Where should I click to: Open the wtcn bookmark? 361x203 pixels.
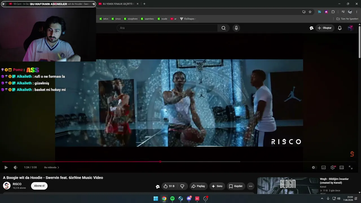click(104, 19)
